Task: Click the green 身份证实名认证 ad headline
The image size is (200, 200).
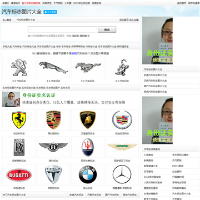Action: click(x=39, y=96)
